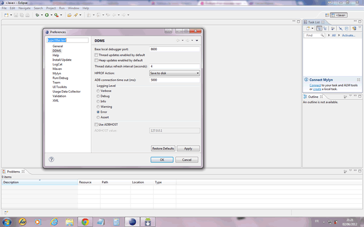364x227 pixels.
Task: Check the Use ADBHOST checkbox
Action: [x=96, y=124]
